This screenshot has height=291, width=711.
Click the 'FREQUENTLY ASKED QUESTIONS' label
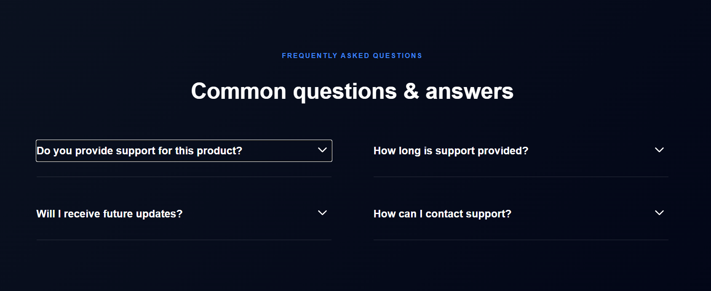tap(352, 55)
